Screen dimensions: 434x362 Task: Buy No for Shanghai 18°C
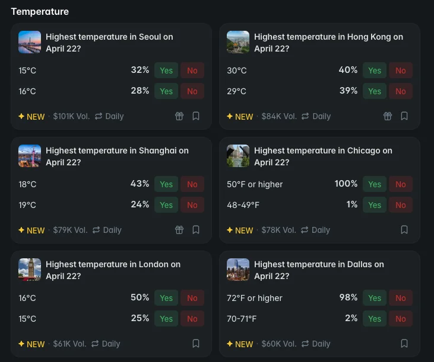click(192, 184)
